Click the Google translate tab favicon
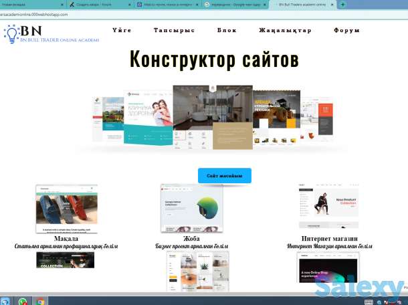This screenshot has height=305, width=408. (x=207, y=5)
